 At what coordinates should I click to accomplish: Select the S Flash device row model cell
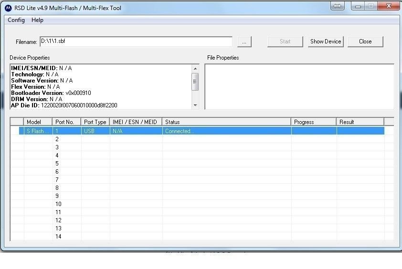(x=38, y=131)
